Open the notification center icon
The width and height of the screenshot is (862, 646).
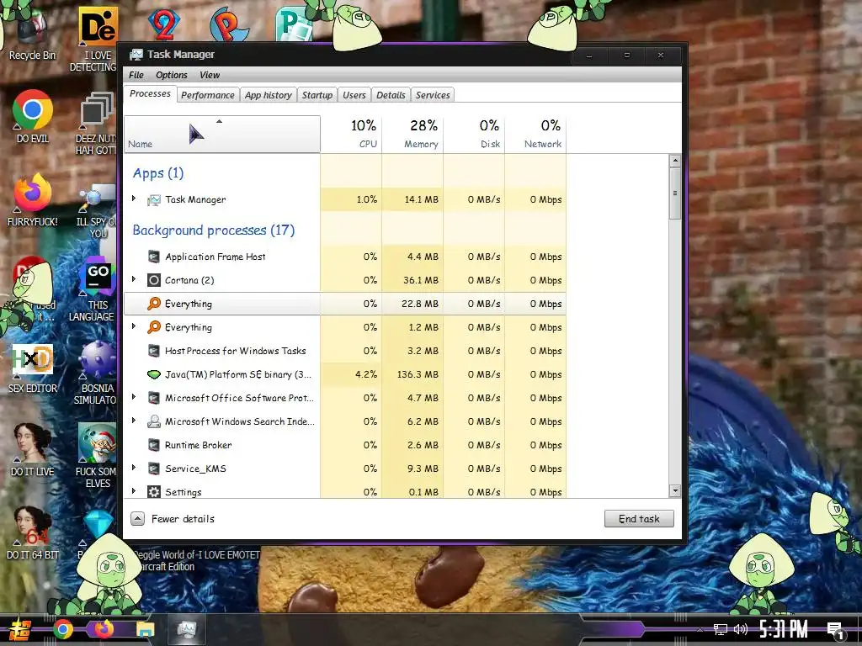coord(835,631)
